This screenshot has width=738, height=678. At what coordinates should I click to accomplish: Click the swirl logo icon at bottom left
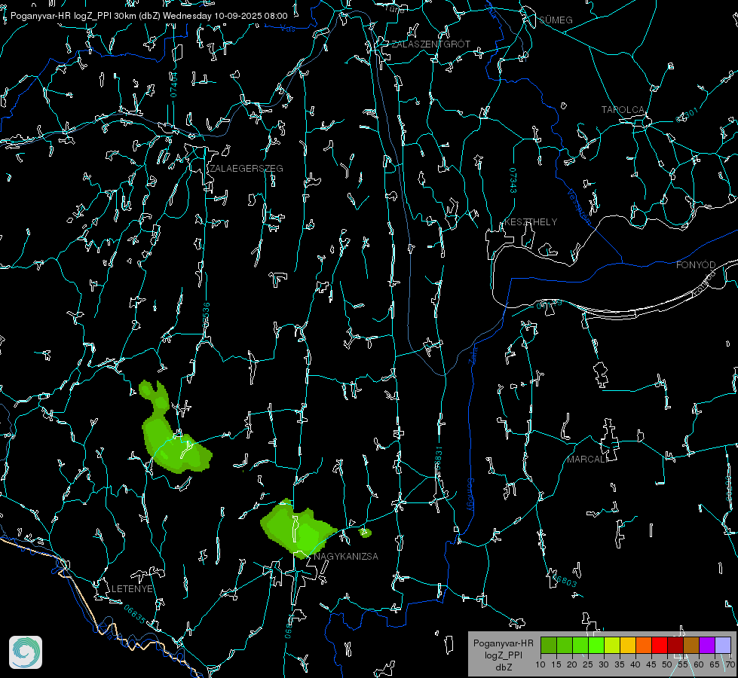point(26,652)
